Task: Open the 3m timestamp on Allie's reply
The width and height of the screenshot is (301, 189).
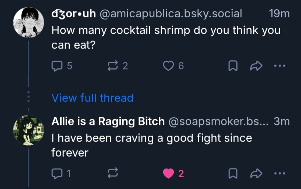Action: coord(282,121)
